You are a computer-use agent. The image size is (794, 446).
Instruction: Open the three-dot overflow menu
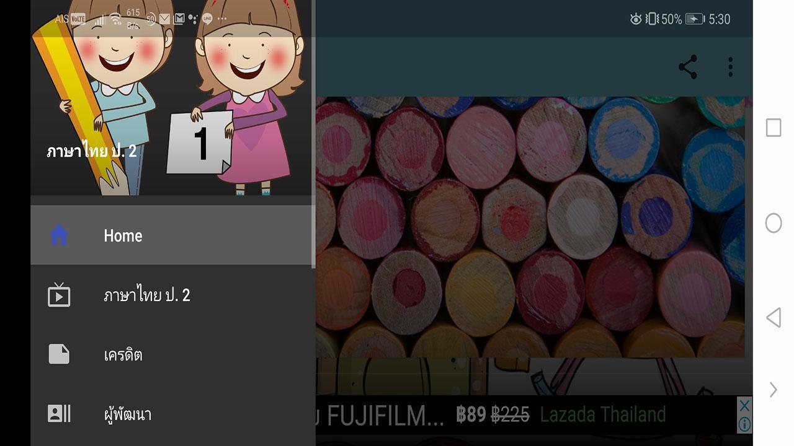pos(730,67)
